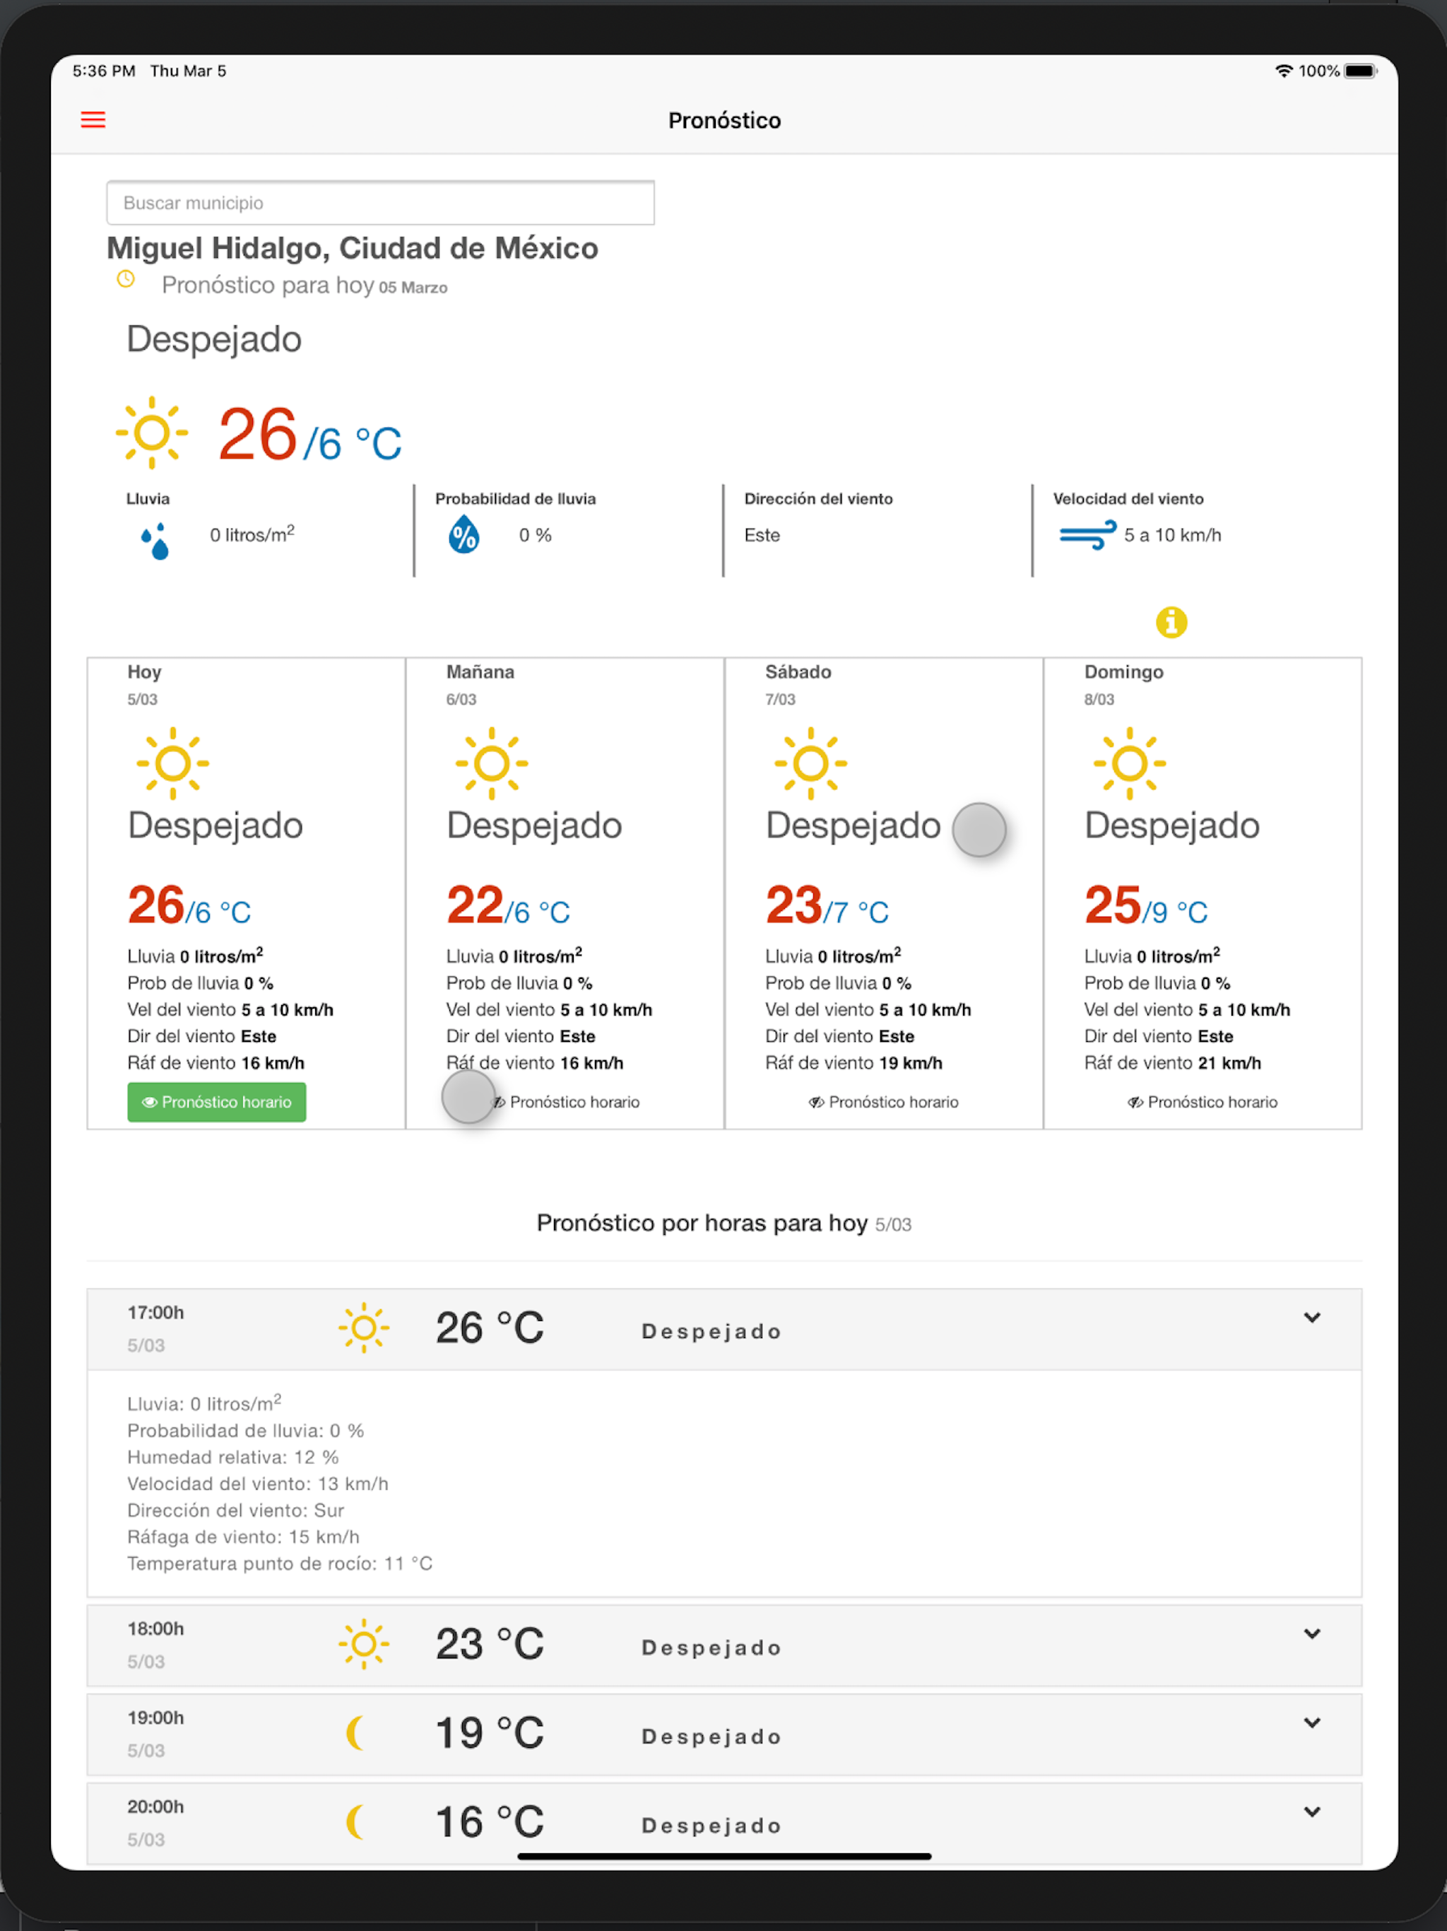1447x1931 pixels.
Task: Click the Pronóstico page title
Action: click(x=724, y=120)
